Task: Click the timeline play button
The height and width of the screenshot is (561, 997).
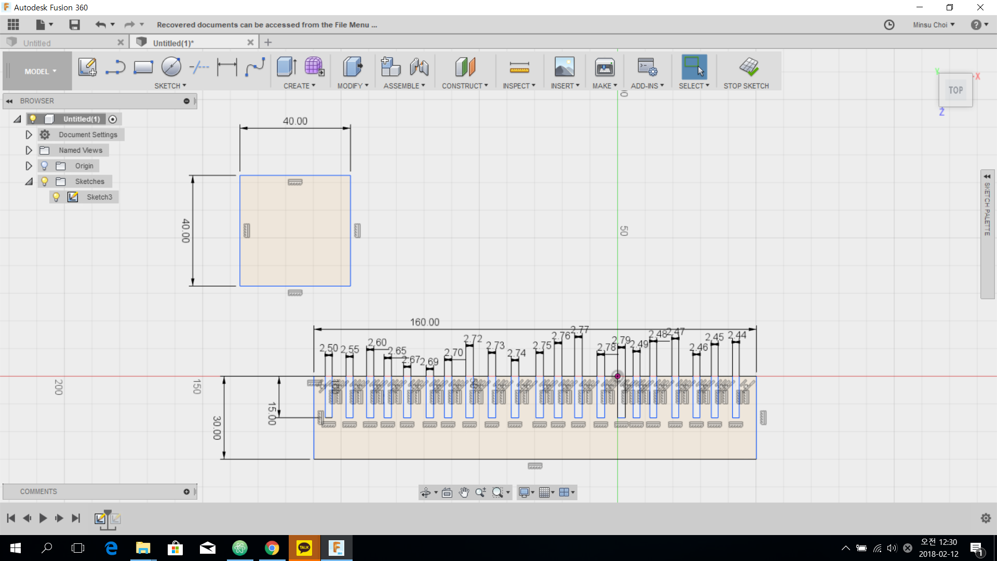Action: 43,518
